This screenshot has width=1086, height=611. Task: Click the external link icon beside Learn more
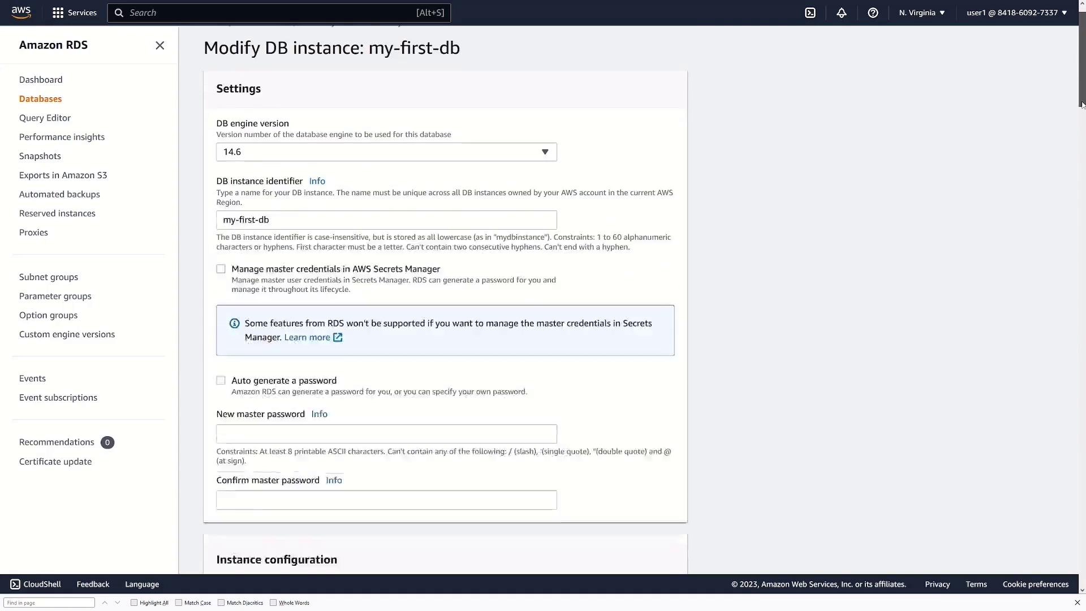coord(338,337)
